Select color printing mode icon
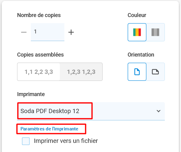 point(137,32)
